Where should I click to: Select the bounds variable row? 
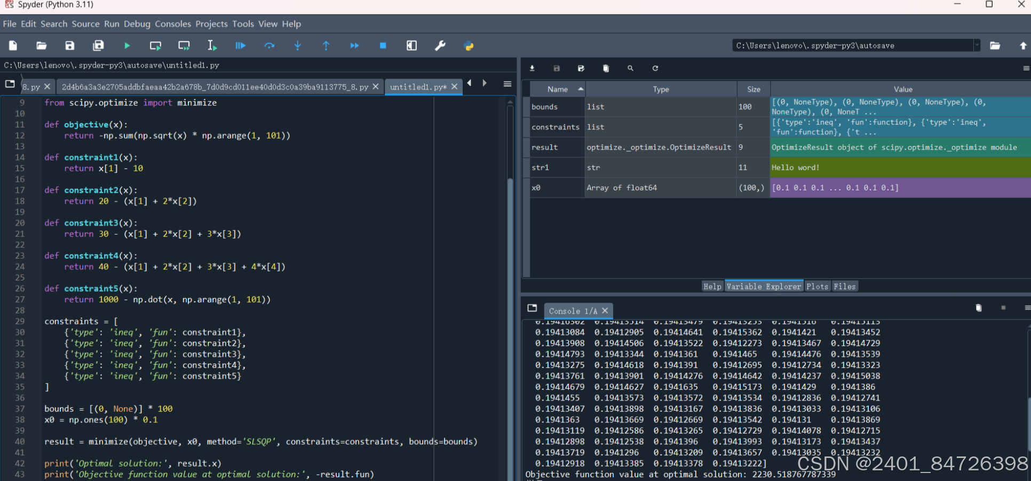(780, 107)
